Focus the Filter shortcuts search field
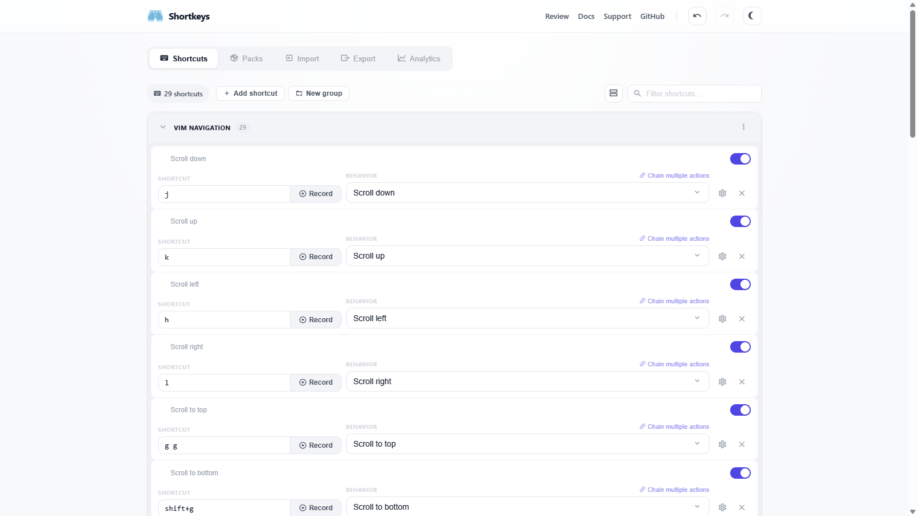The height and width of the screenshot is (516, 917). pos(699,93)
